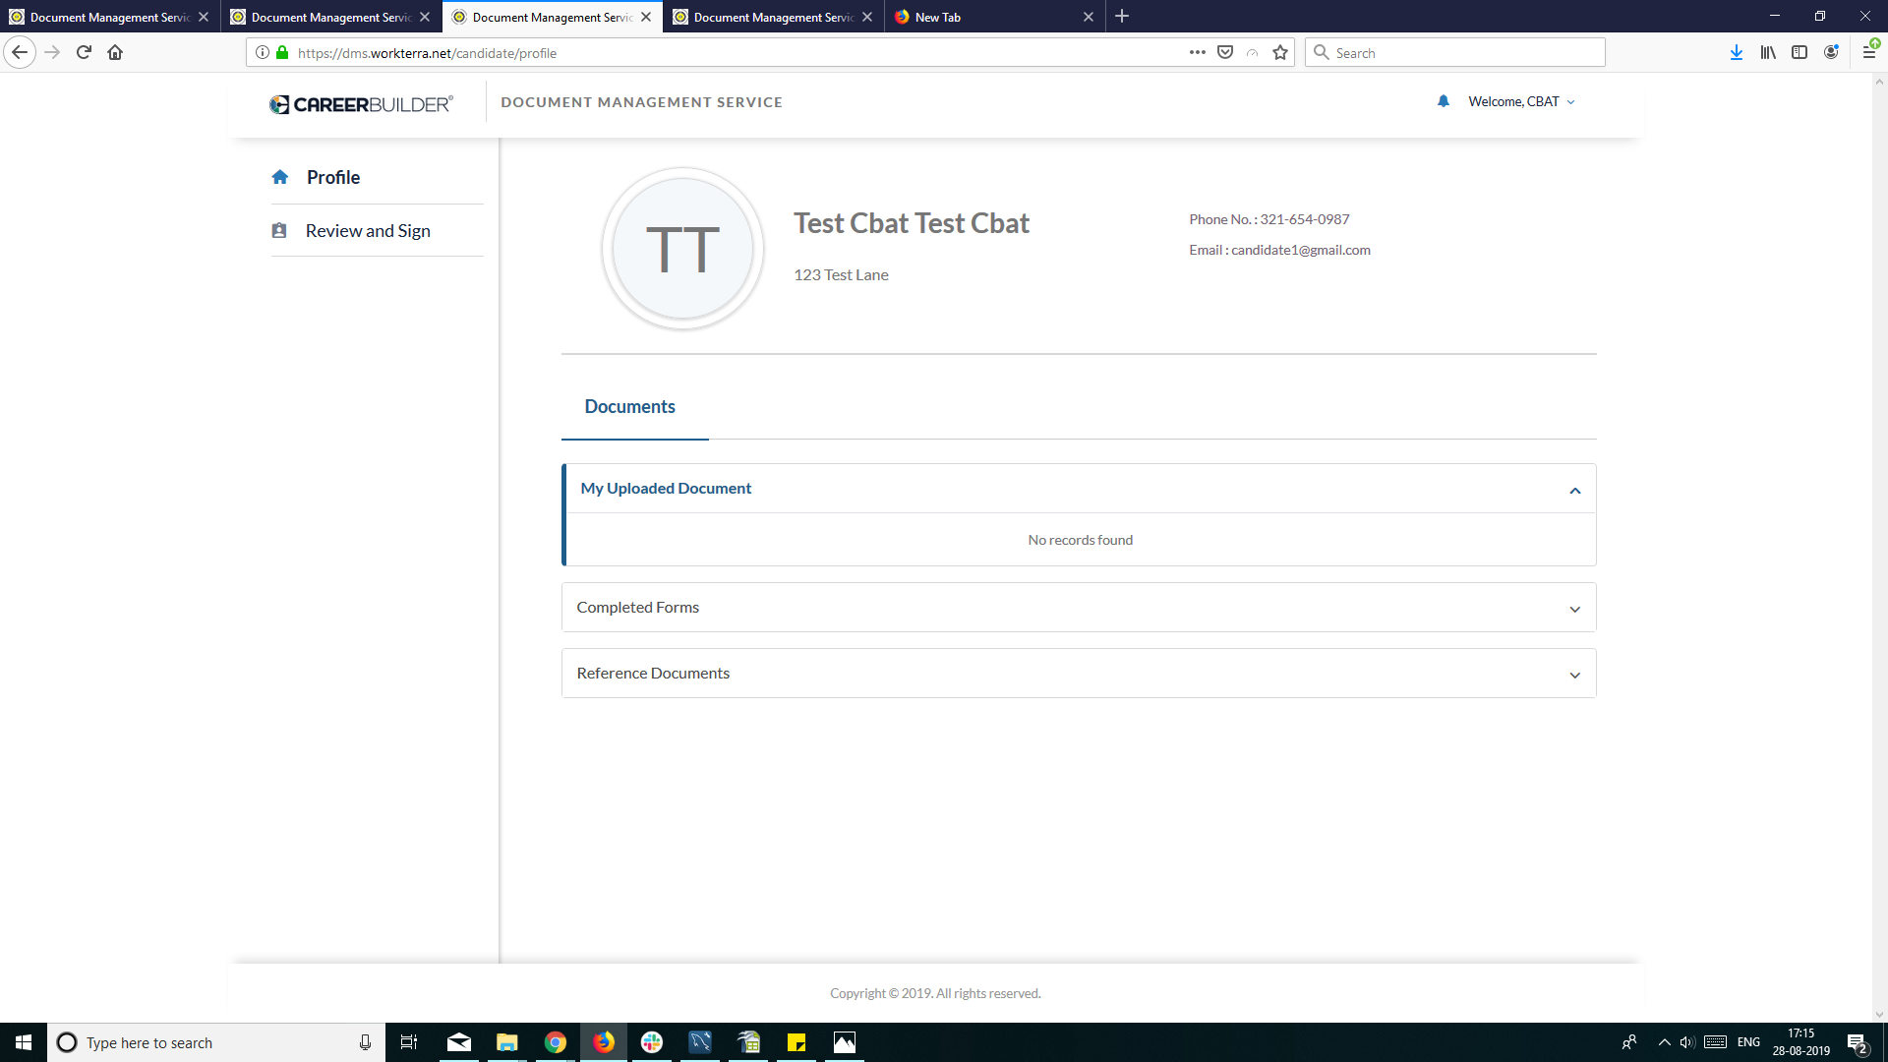Click the taskbar microphone search icon
The height and width of the screenshot is (1062, 1888).
[365, 1042]
